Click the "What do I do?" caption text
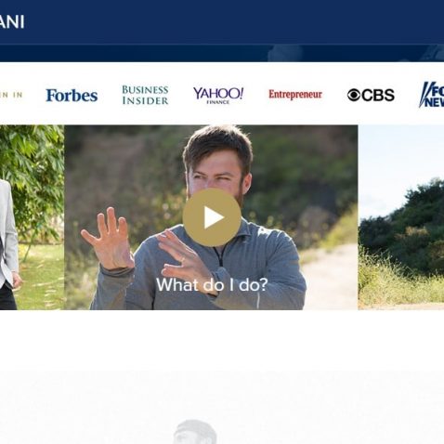The image size is (444, 444). pyautogui.click(x=212, y=284)
